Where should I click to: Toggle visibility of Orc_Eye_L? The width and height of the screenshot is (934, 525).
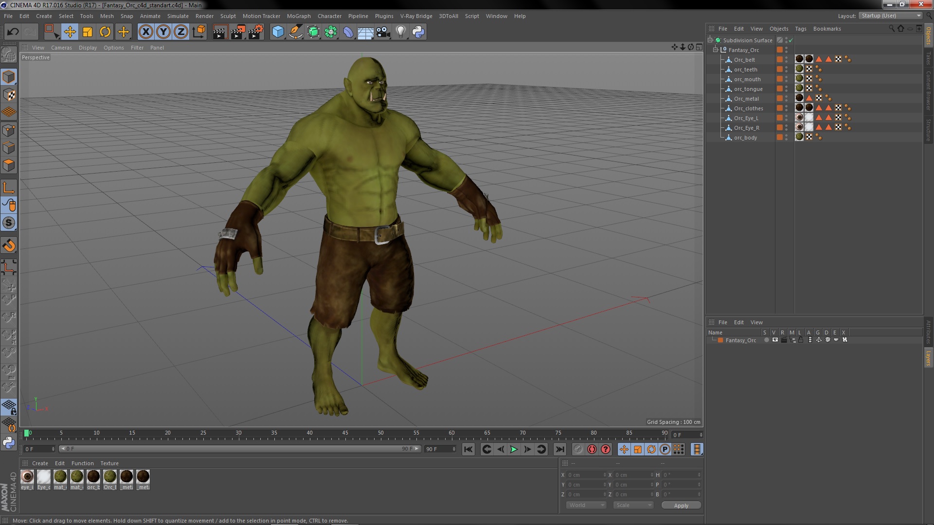click(x=787, y=118)
